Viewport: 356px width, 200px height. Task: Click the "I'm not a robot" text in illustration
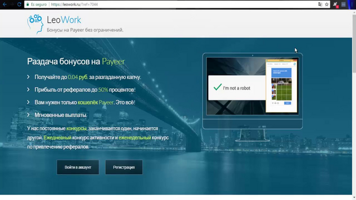tap(236, 88)
